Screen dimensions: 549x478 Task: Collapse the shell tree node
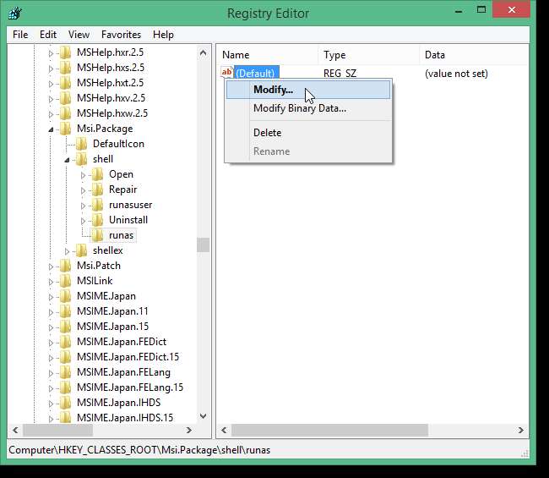coord(68,160)
